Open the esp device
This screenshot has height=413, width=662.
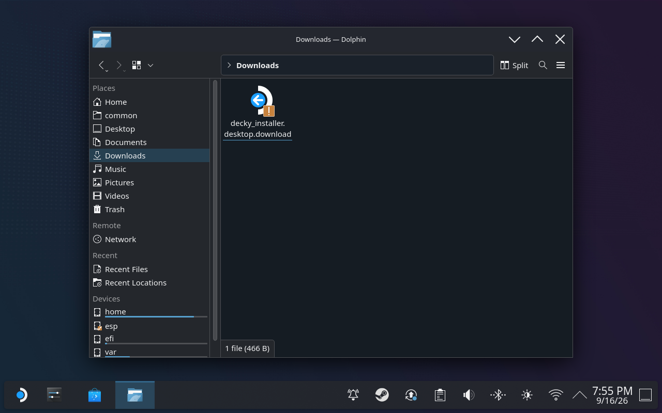149,326
